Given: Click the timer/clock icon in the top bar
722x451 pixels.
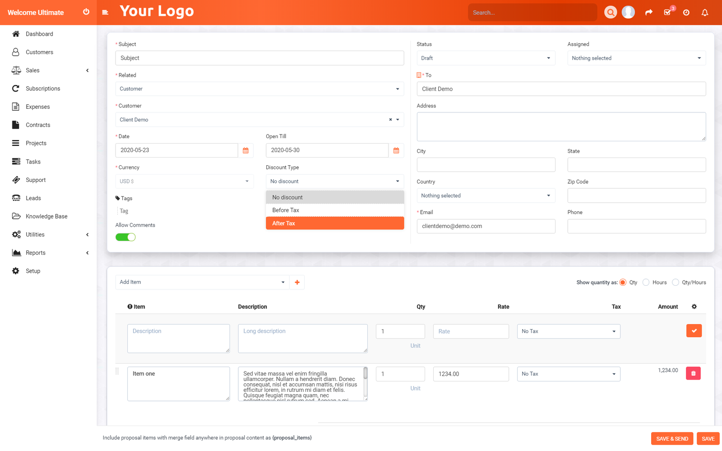Looking at the screenshot, I should point(686,12).
